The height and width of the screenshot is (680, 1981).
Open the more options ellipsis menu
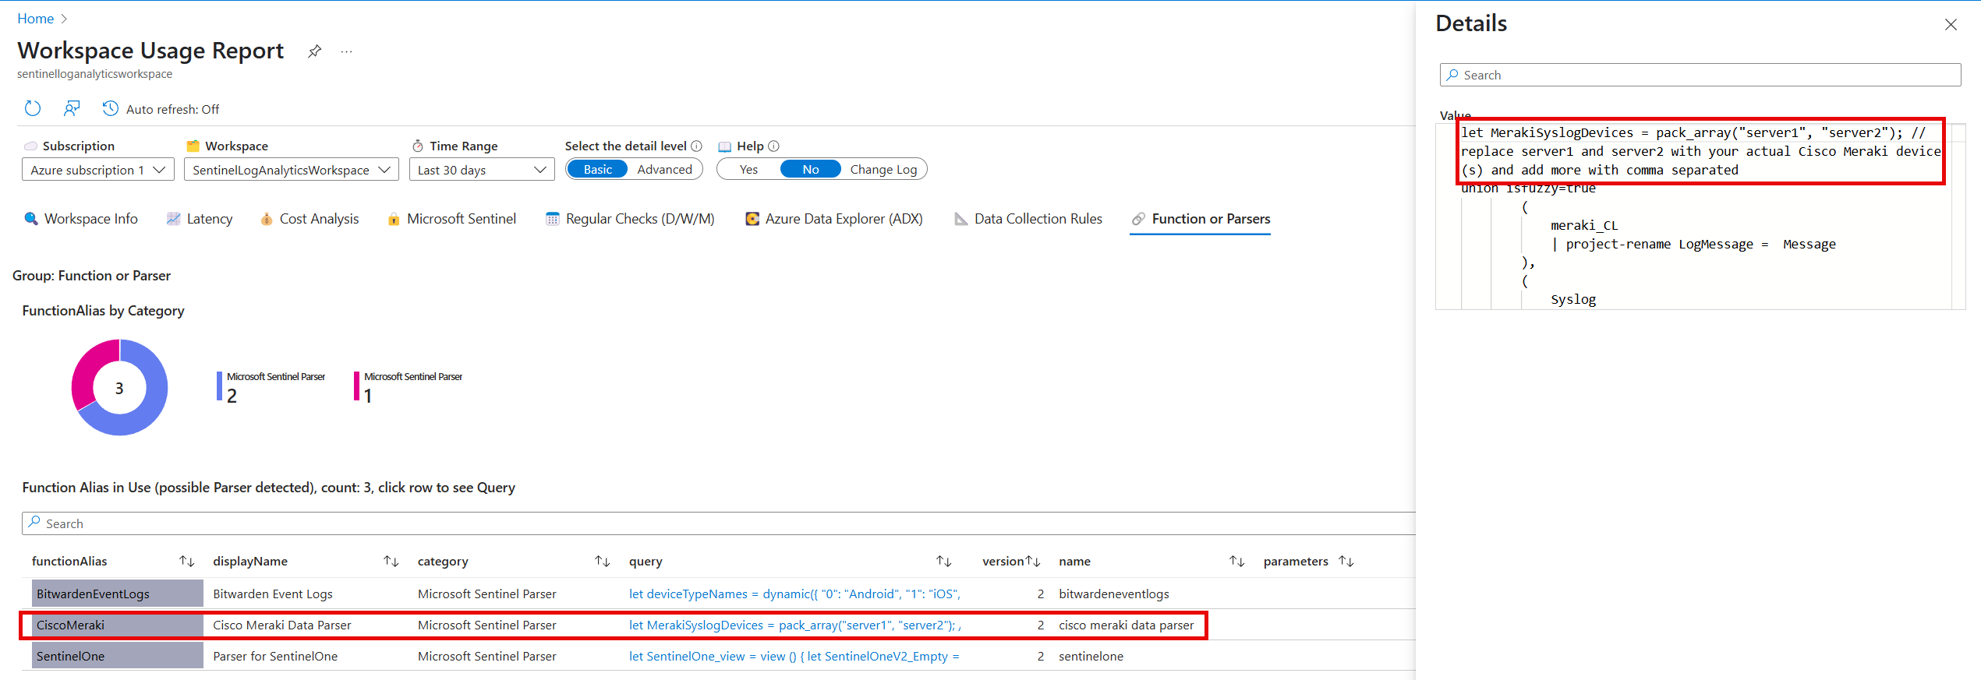click(x=347, y=51)
